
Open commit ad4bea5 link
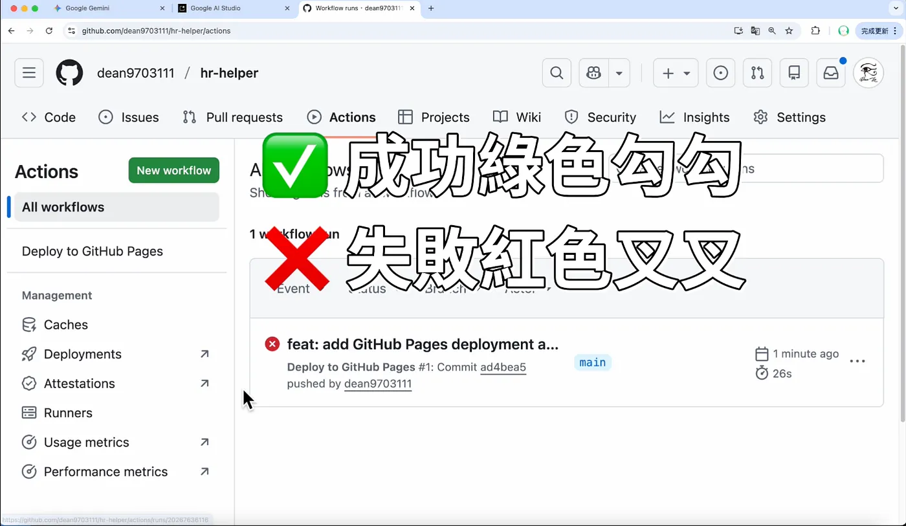(503, 367)
